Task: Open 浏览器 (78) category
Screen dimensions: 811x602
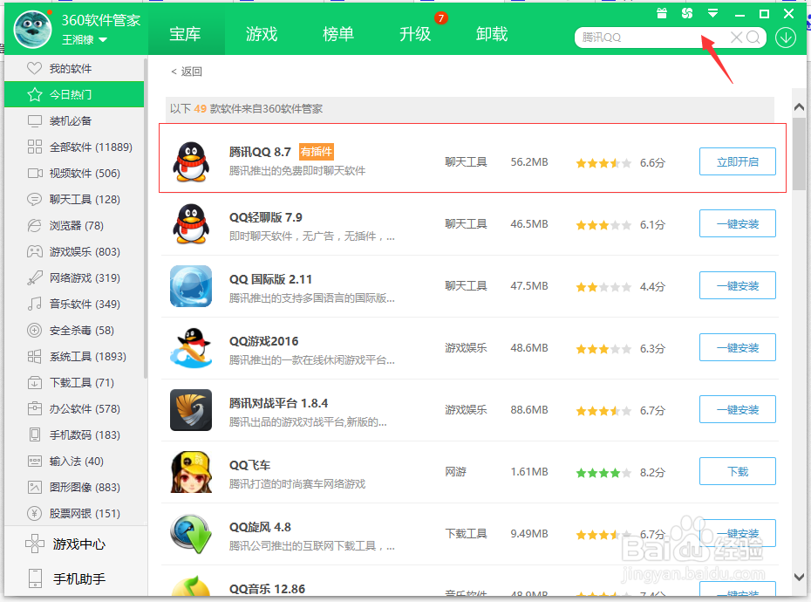Action: click(74, 226)
